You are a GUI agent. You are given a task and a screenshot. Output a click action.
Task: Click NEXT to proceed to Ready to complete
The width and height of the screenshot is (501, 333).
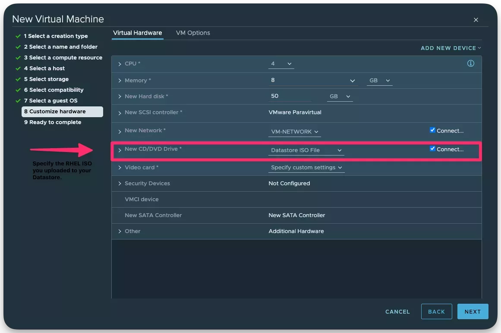(x=473, y=311)
